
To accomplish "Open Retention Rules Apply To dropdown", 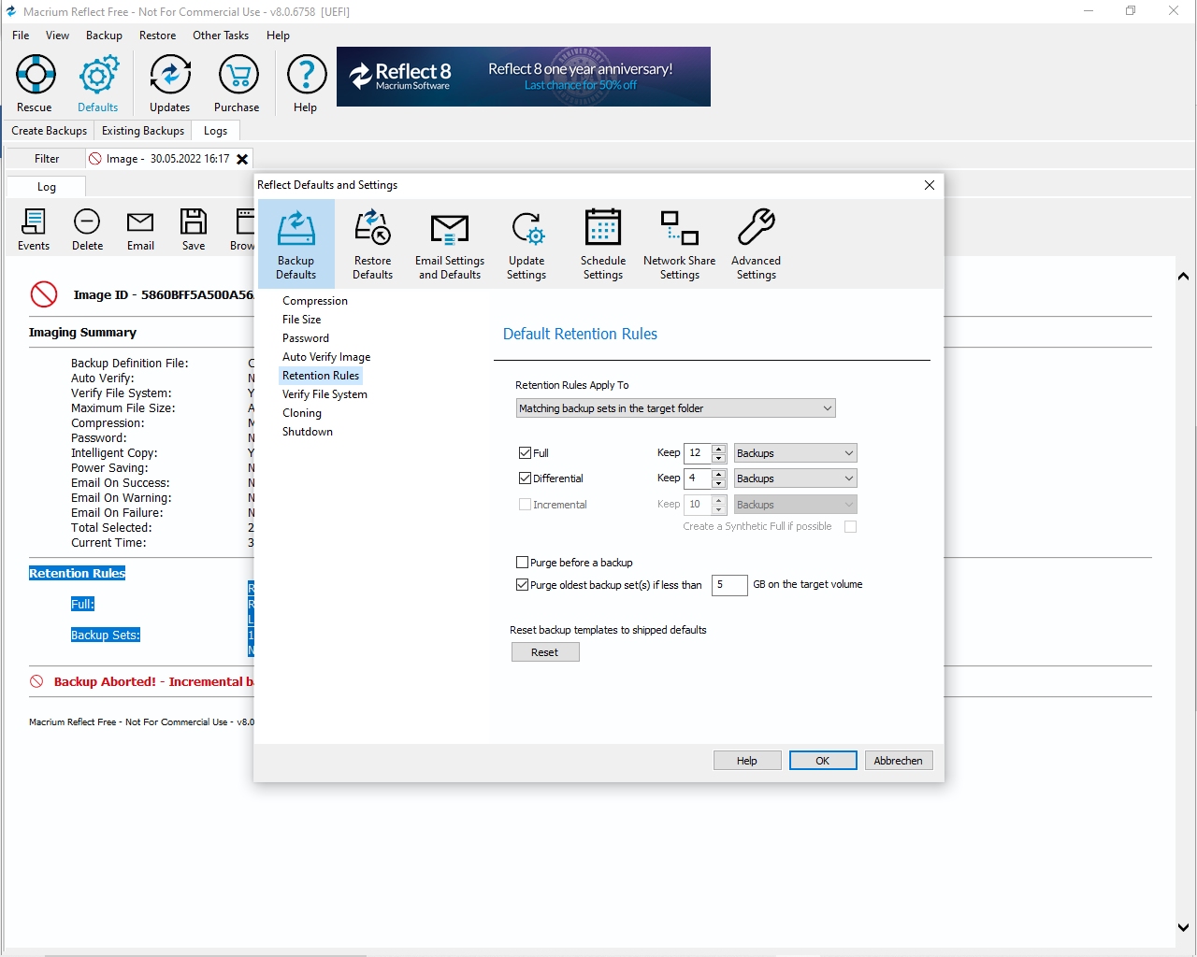I will [x=675, y=408].
